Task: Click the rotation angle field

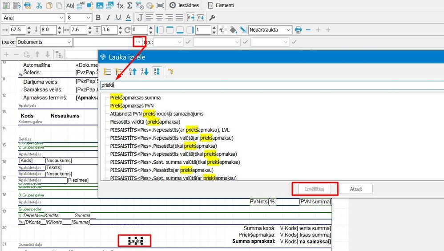Action: click(x=140, y=29)
